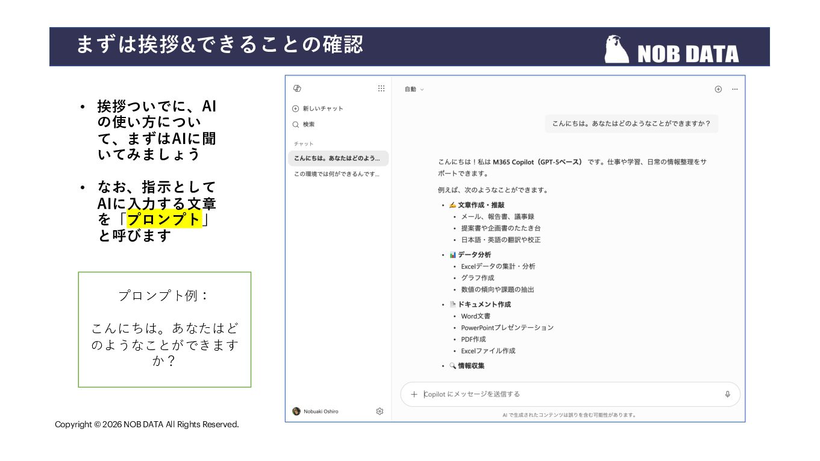Click the Copilot logo icon in sidebar

(296, 89)
